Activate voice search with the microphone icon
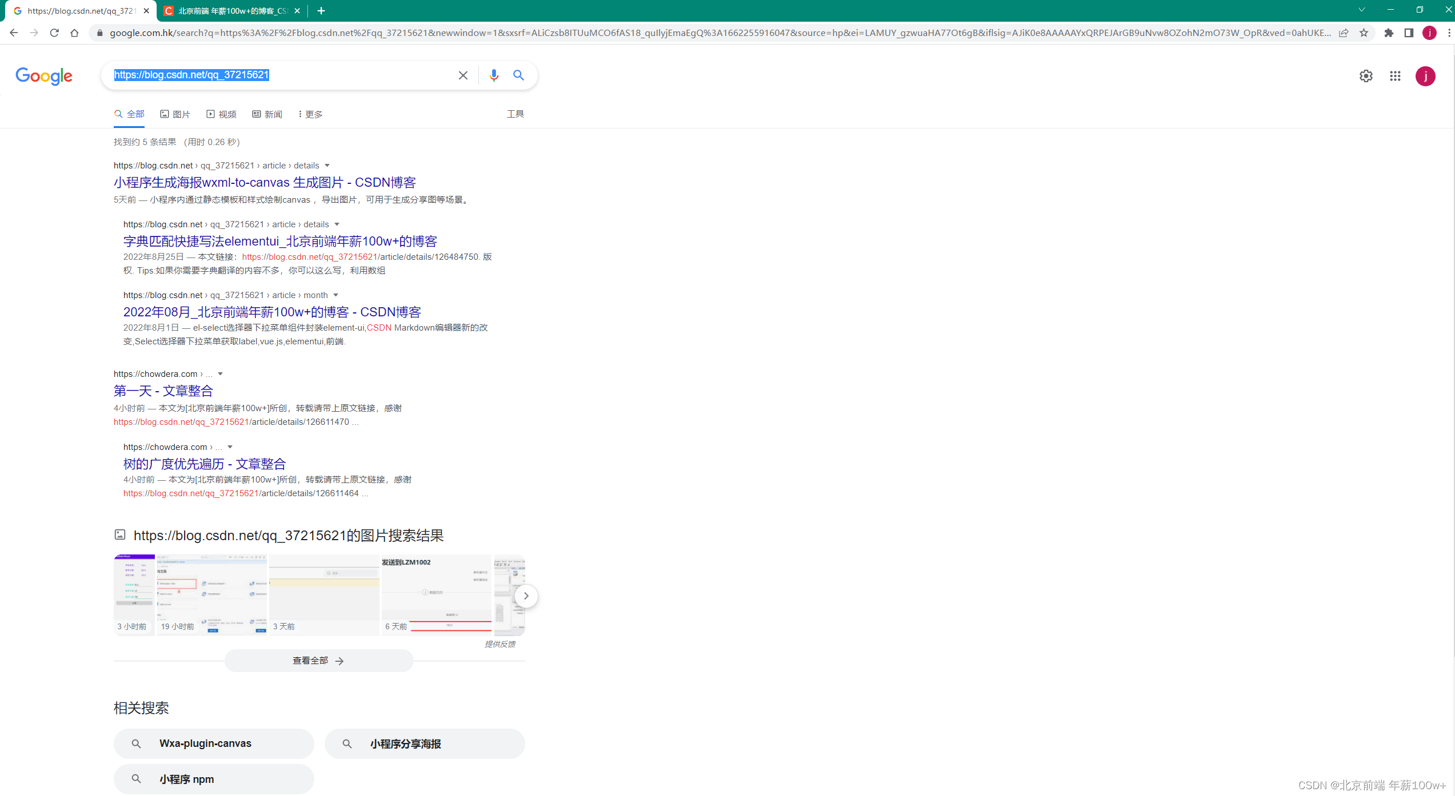 [x=493, y=75]
